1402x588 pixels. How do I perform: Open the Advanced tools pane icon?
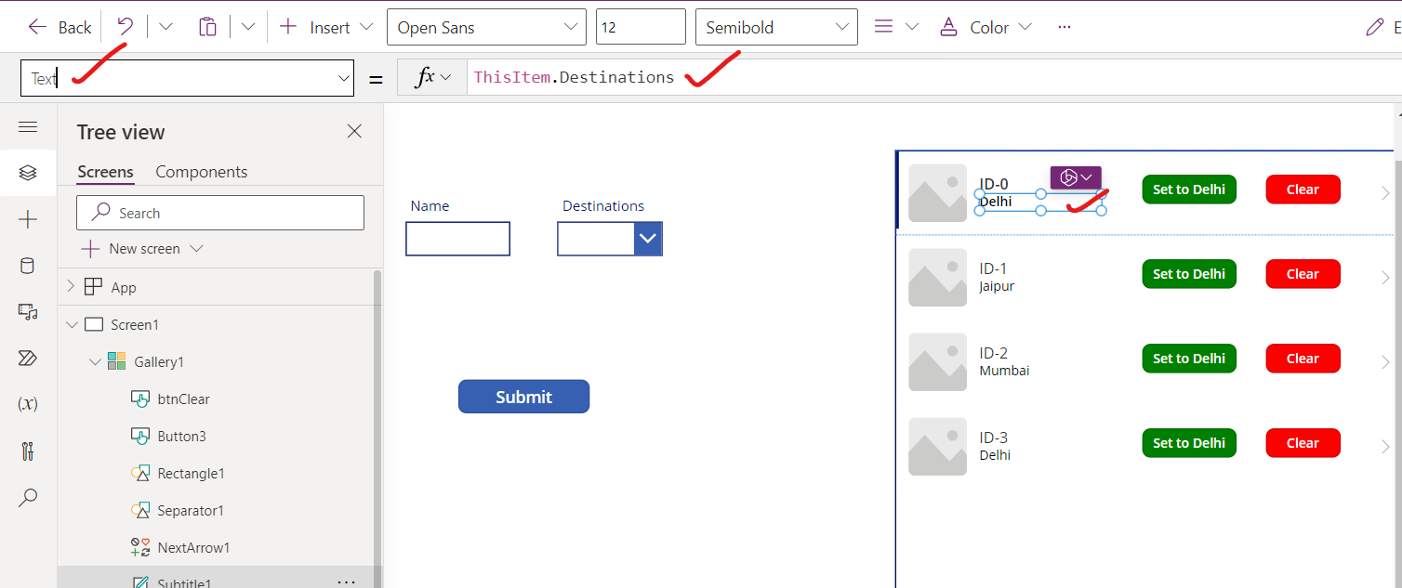point(28,451)
